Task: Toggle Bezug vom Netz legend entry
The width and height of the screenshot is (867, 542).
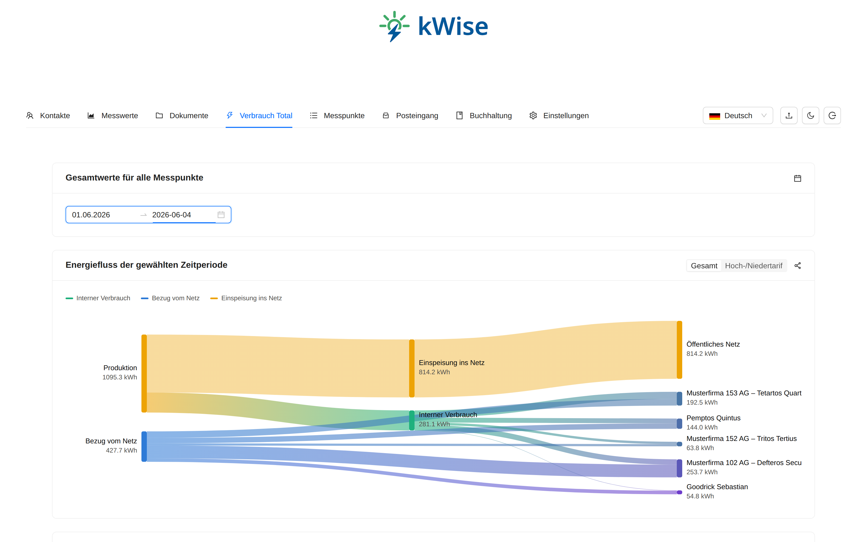Action: click(170, 298)
